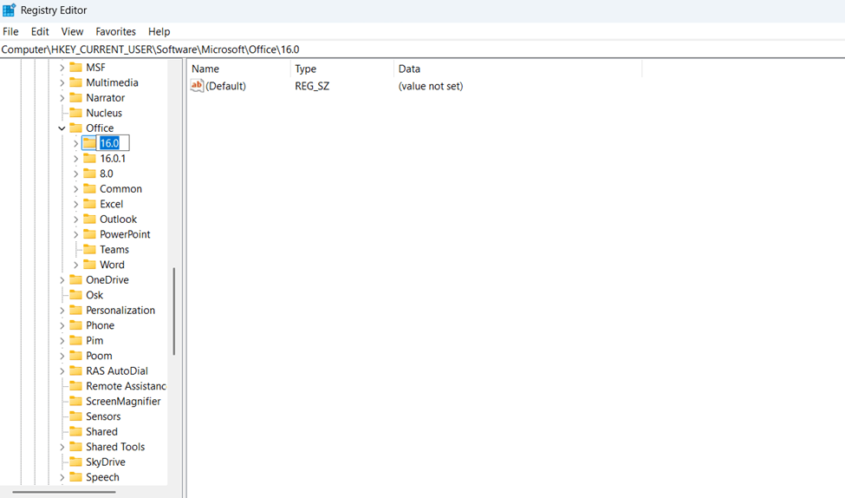Expand the Word key
This screenshot has width=845, height=498.
click(x=75, y=265)
